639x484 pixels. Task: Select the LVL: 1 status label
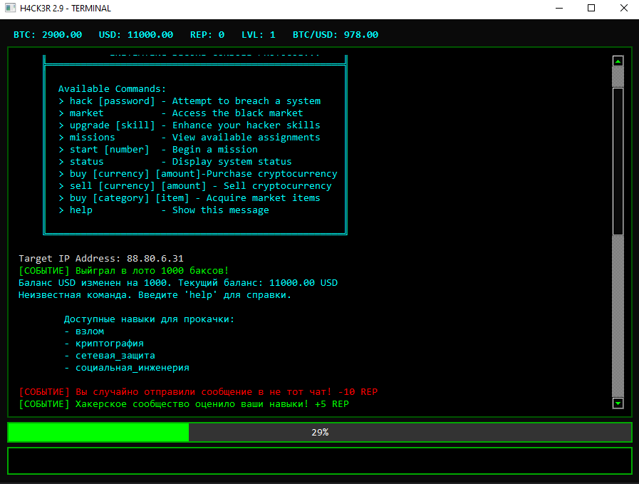tap(259, 34)
